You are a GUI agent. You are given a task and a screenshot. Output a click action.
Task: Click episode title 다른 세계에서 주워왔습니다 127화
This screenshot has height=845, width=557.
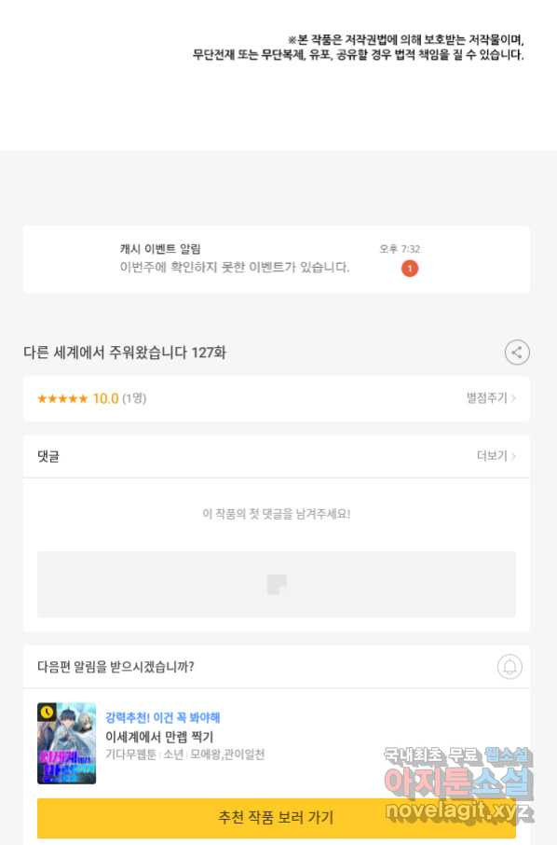125,353
